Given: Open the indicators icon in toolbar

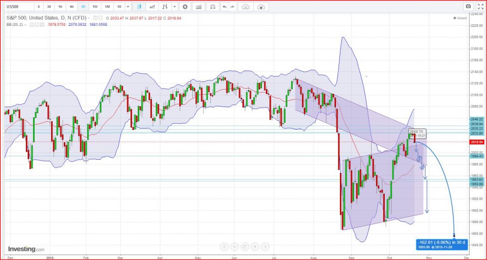Looking at the screenshot, I should point(198,6).
